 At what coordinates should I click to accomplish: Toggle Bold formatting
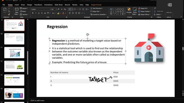(33, 13)
